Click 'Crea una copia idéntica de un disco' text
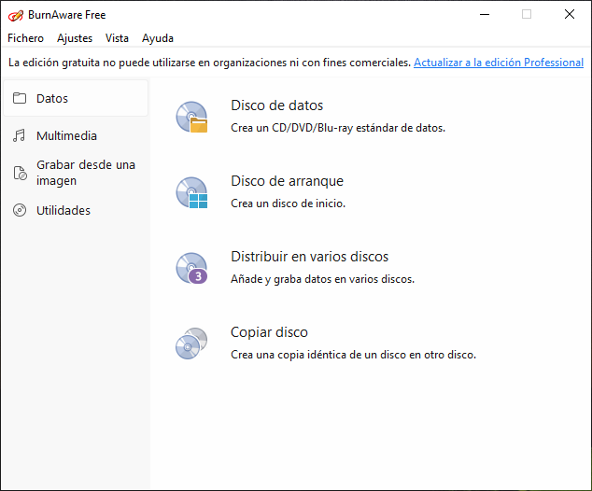The image size is (592, 491). click(x=318, y=355)
